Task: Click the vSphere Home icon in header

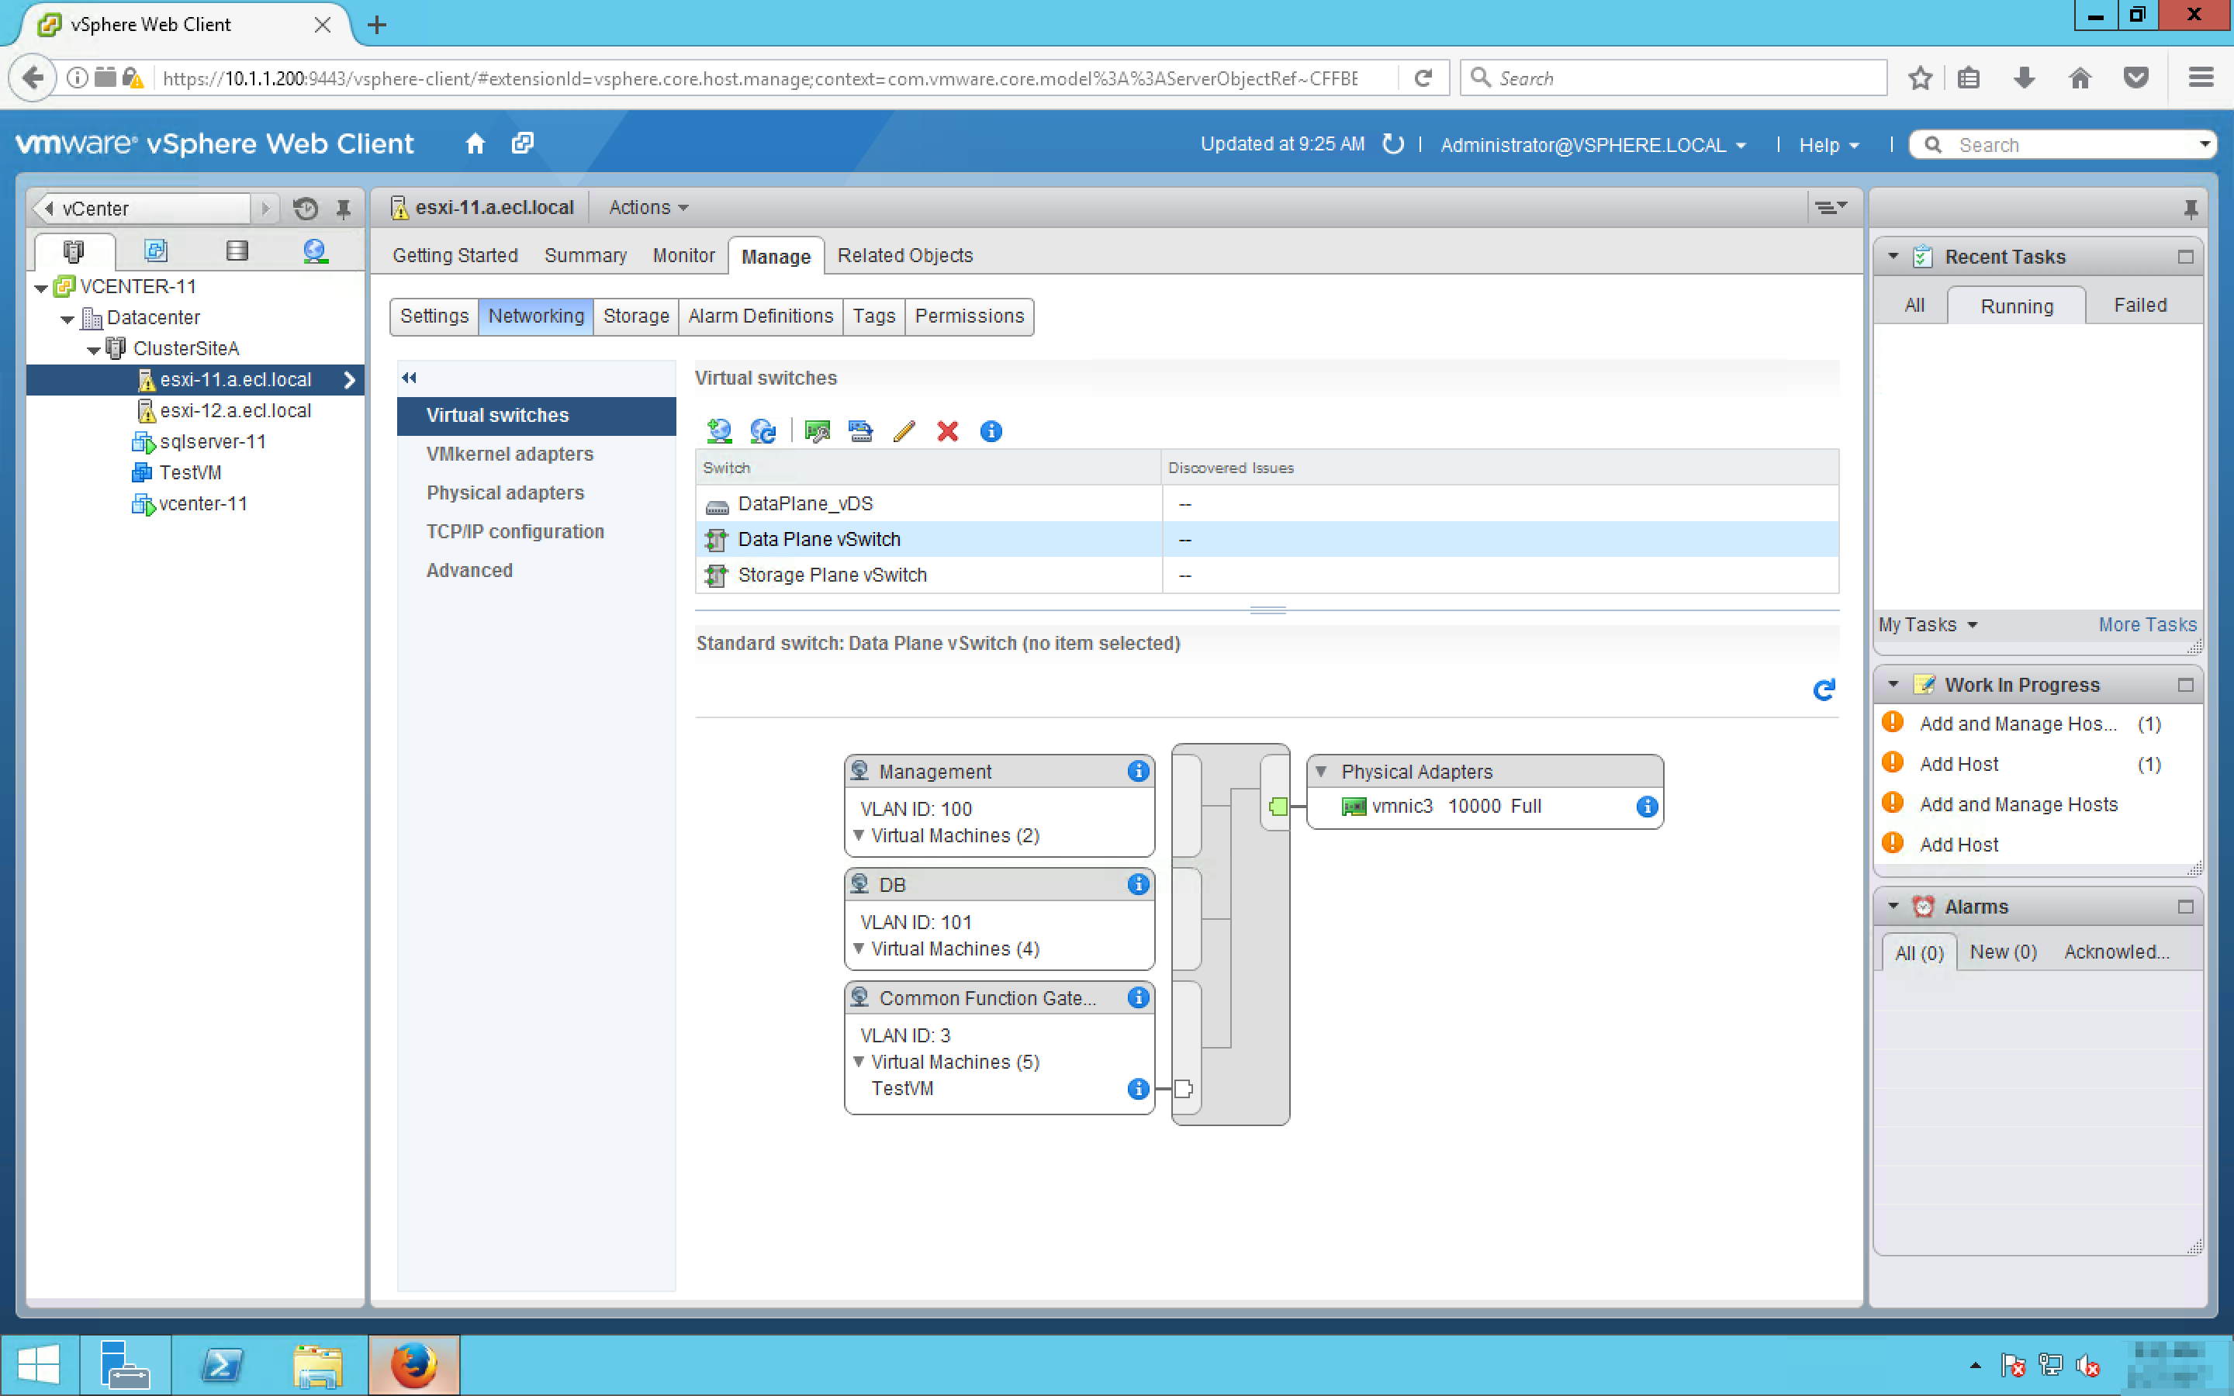Action: point(476,144)
